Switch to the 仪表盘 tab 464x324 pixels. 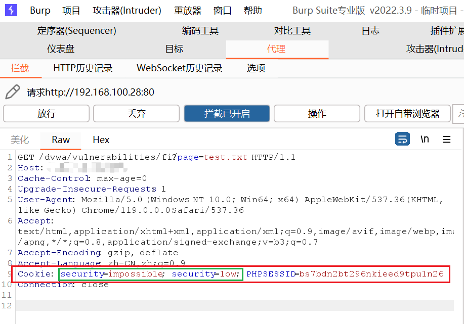coord(61,49)
